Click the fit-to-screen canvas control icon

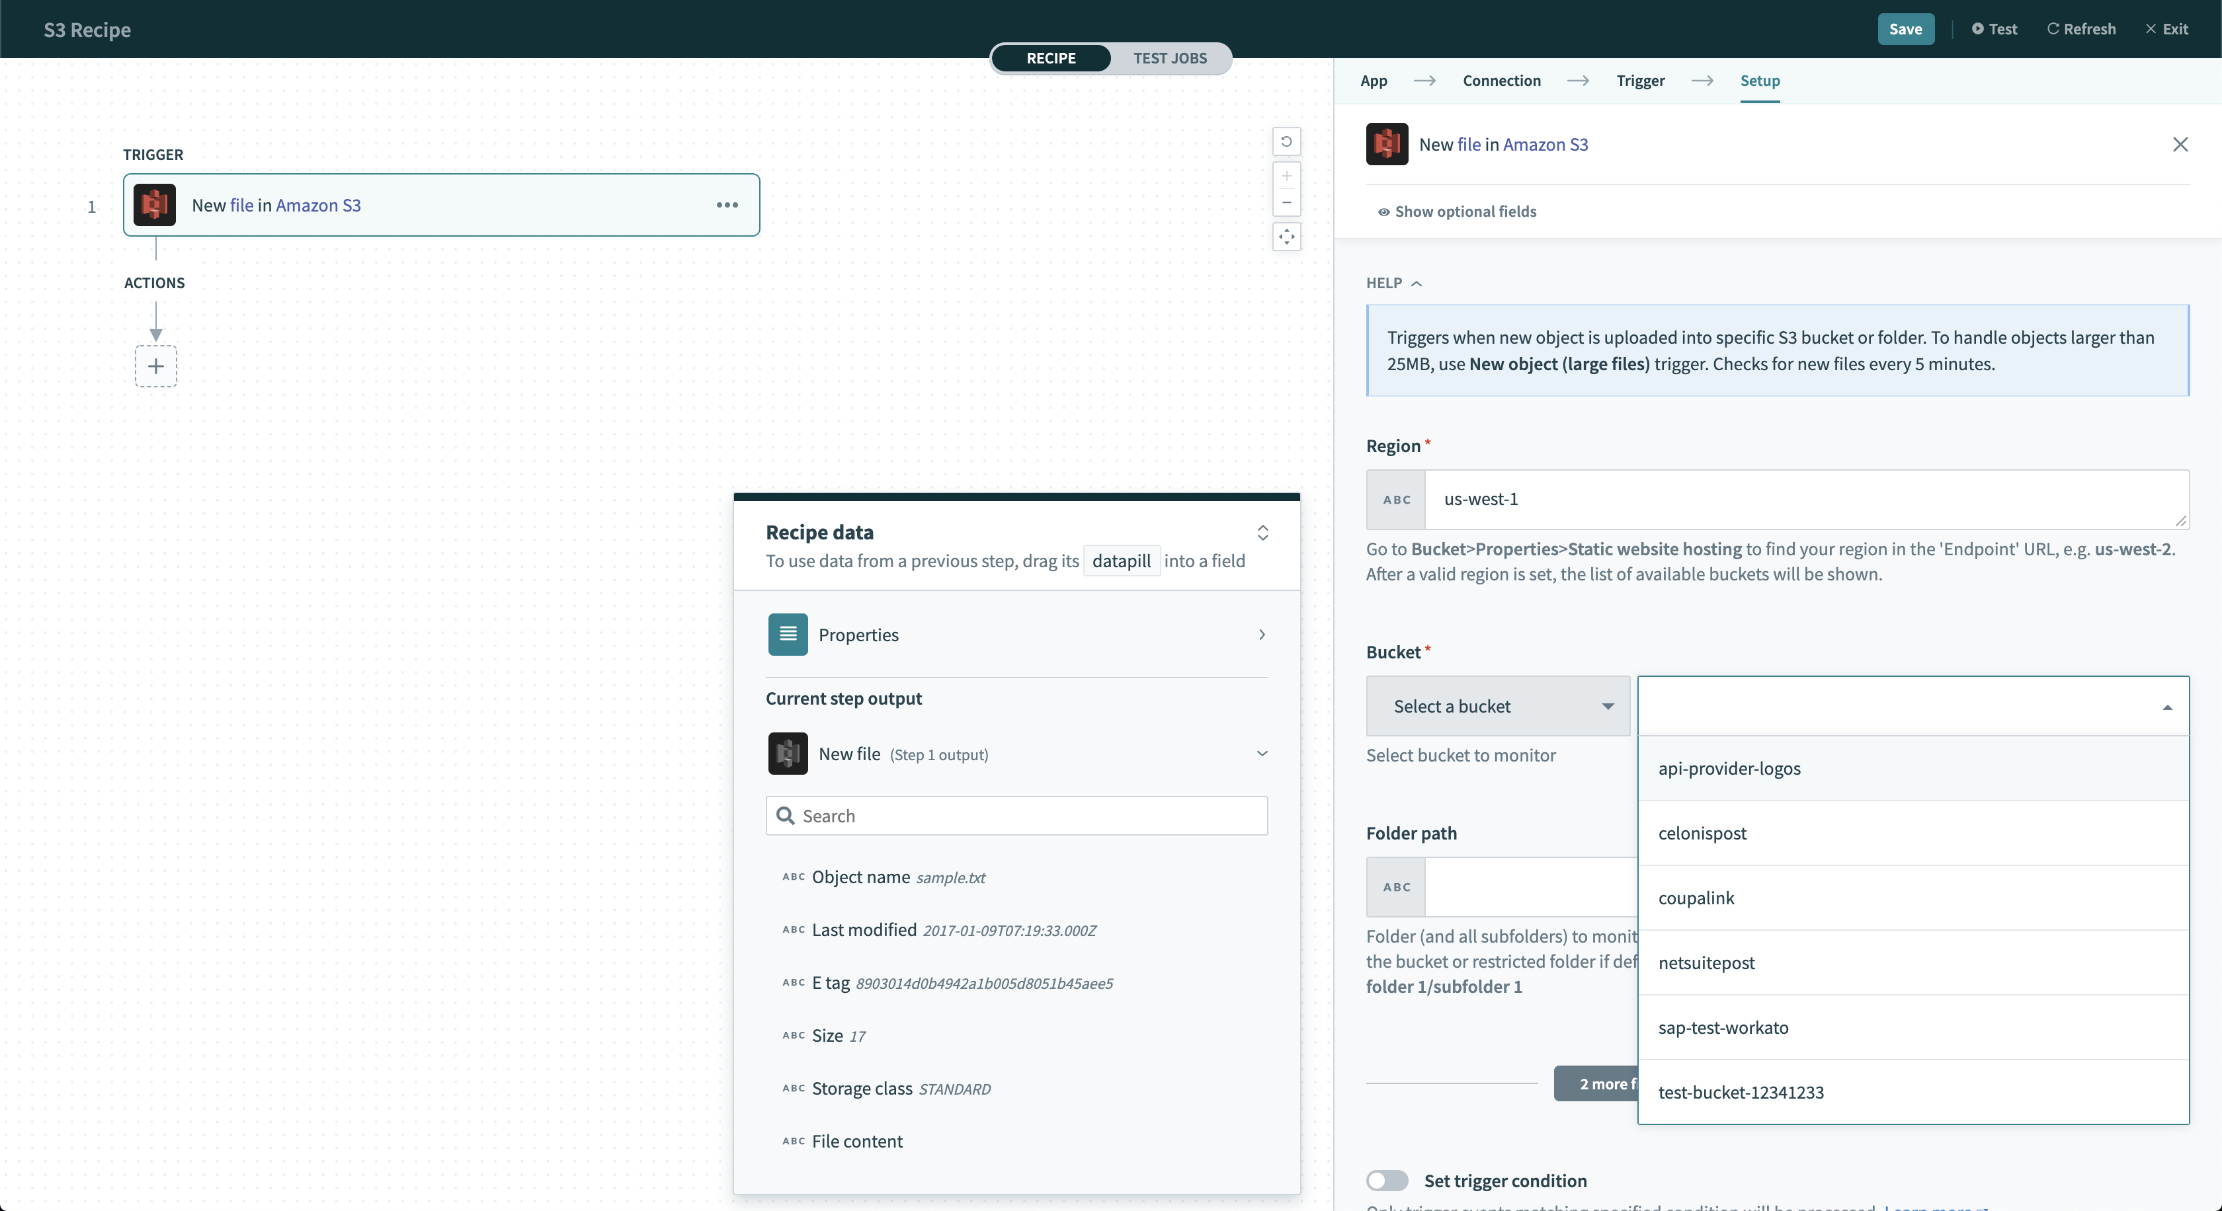(1286, 235)
